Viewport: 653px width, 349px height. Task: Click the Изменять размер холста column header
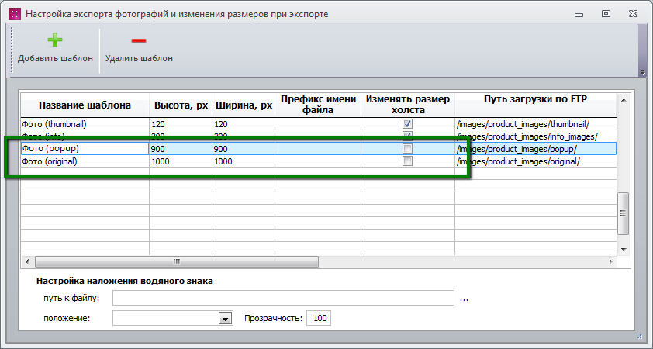click(408, 105)
